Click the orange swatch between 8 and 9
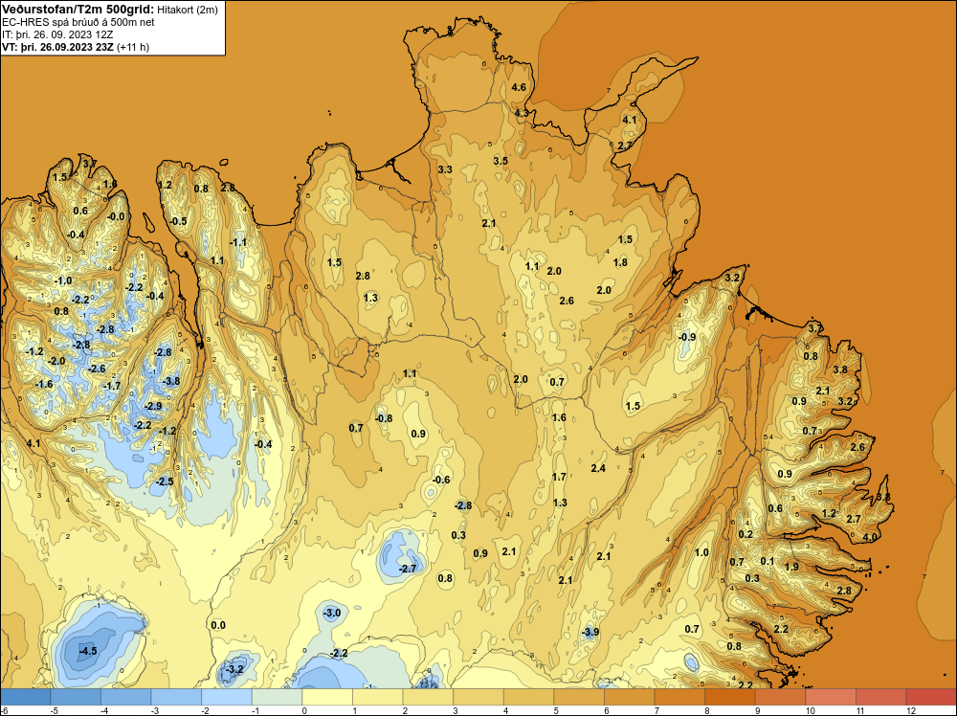This screenshot has width=957, height=716. [x=730, y=697]
